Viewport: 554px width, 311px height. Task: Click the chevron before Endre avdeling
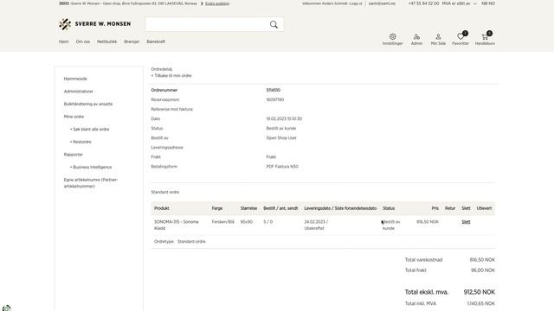(x=202, y=3)
